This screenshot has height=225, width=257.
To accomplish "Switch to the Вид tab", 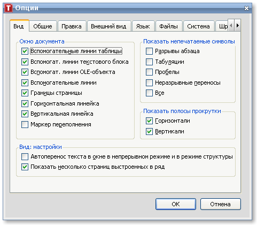I will (x=19, y=26).
